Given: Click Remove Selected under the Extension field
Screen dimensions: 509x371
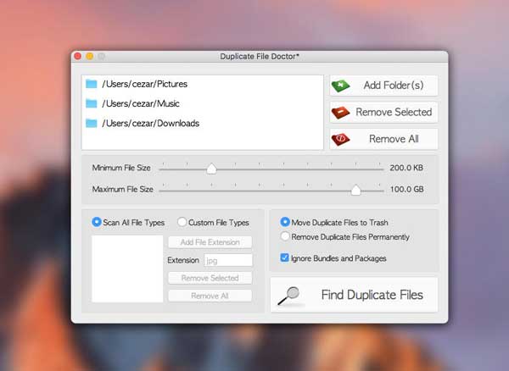Looking at the screenshot, I should (x=210, y=278).
